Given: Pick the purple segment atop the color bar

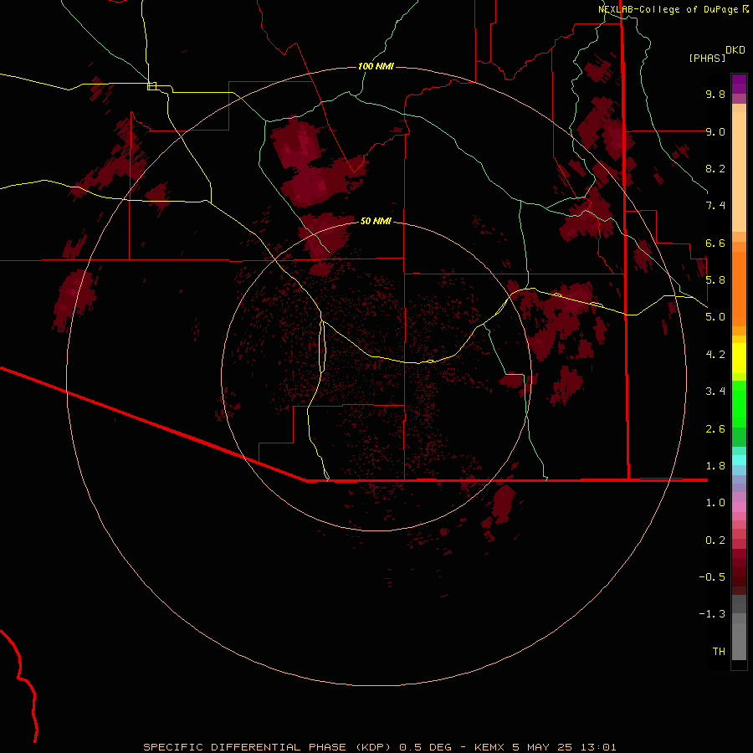Looking at the screenshot, I should (739, 84).
